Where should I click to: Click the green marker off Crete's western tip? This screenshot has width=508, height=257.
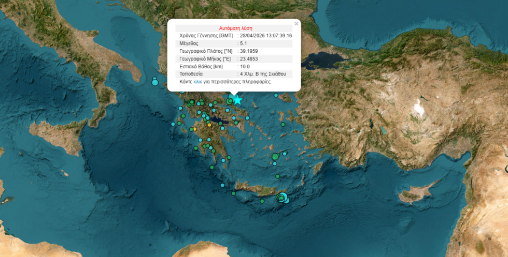(233, 192)
